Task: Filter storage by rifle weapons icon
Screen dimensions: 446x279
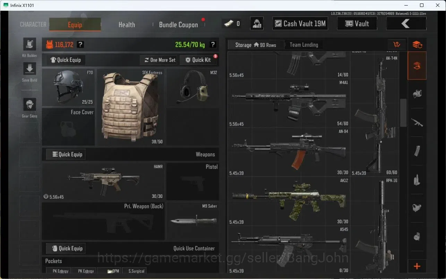Action: pyautogui.click(x=417, y=122)
